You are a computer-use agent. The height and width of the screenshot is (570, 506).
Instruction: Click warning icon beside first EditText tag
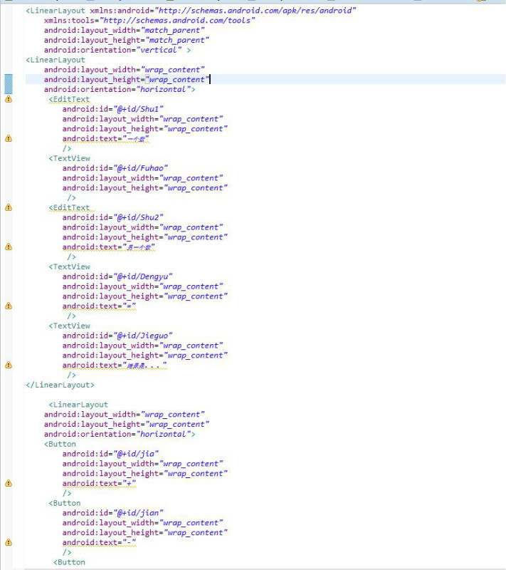click(9, 100)
